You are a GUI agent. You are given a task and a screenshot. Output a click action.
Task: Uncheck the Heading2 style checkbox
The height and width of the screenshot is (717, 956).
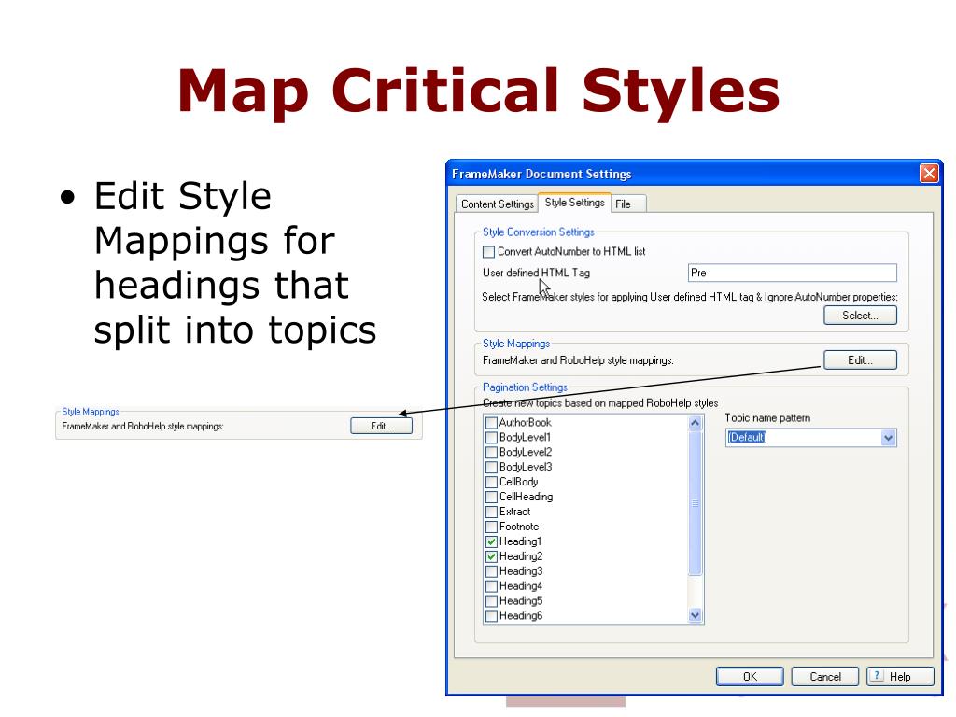(491, 556)
